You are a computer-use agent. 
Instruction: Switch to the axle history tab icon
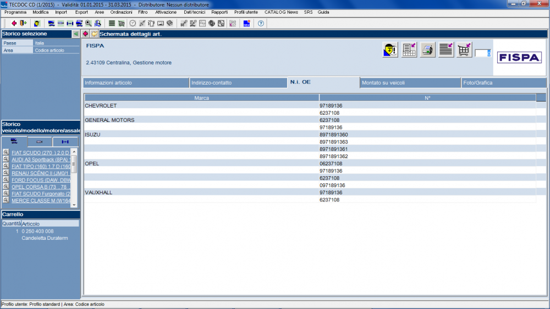coord(65,142)
